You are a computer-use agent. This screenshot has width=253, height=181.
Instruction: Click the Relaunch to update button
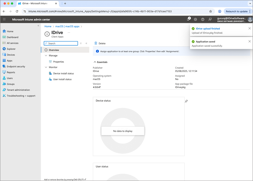tap(237, 11)
